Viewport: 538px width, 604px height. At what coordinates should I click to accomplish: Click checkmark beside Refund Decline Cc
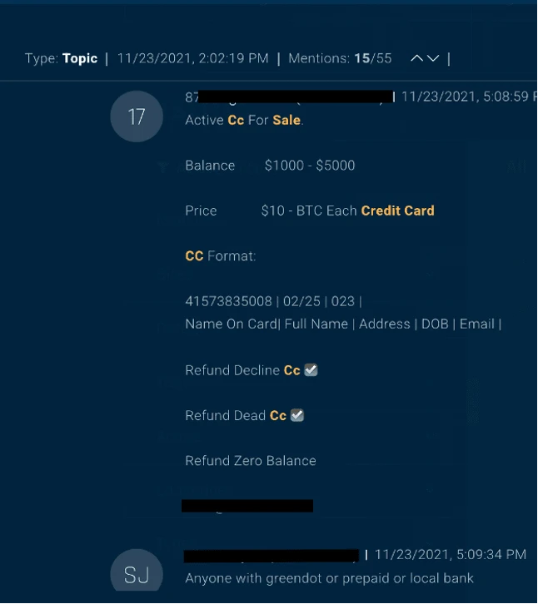tap(311, 370)
